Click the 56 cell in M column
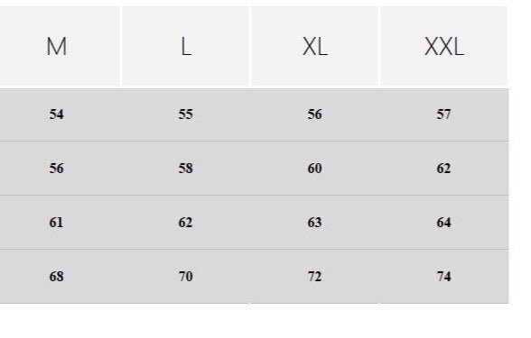This screenshot has height=338, width=531. tap(57, 169)
